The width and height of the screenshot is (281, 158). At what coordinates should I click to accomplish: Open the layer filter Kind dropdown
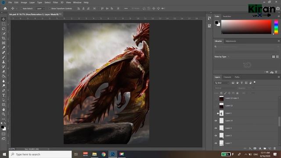click(x=222, y=83)
